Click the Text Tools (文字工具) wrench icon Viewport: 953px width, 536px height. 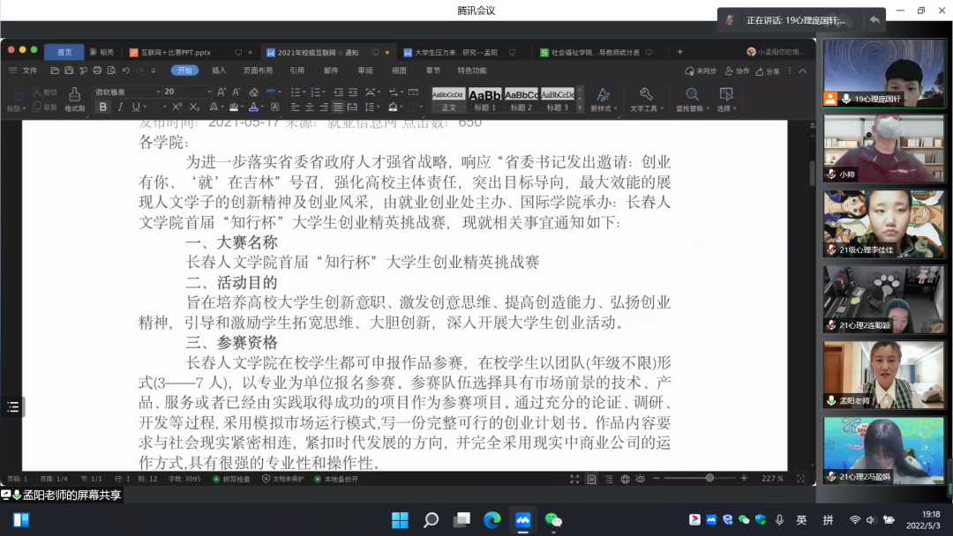[x=646, y=94]
